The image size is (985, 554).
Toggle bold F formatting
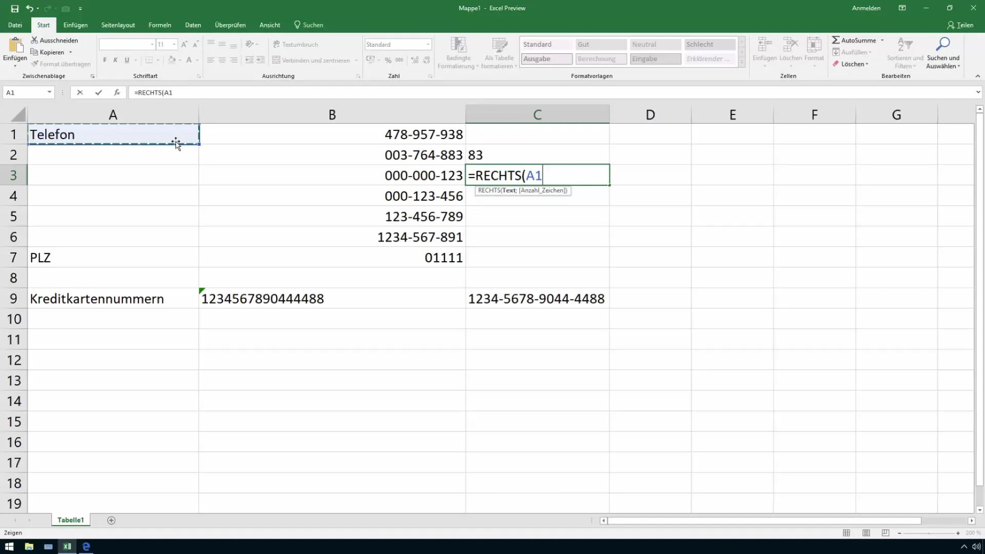105,60
